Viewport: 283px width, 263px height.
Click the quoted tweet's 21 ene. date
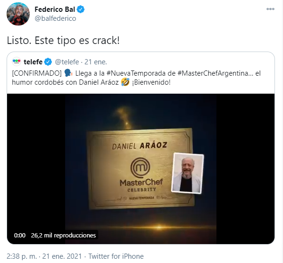pyautogui.click(x=95, y=62)
